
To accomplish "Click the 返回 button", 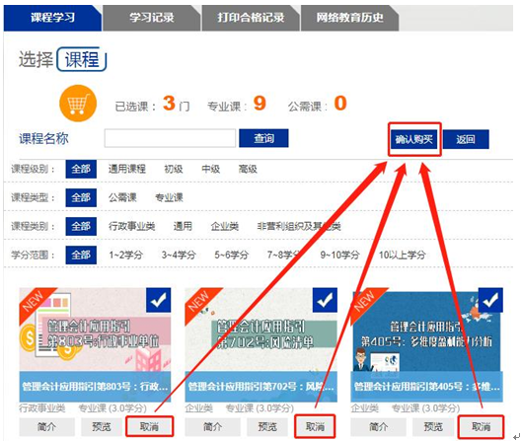I will (466, 139).
